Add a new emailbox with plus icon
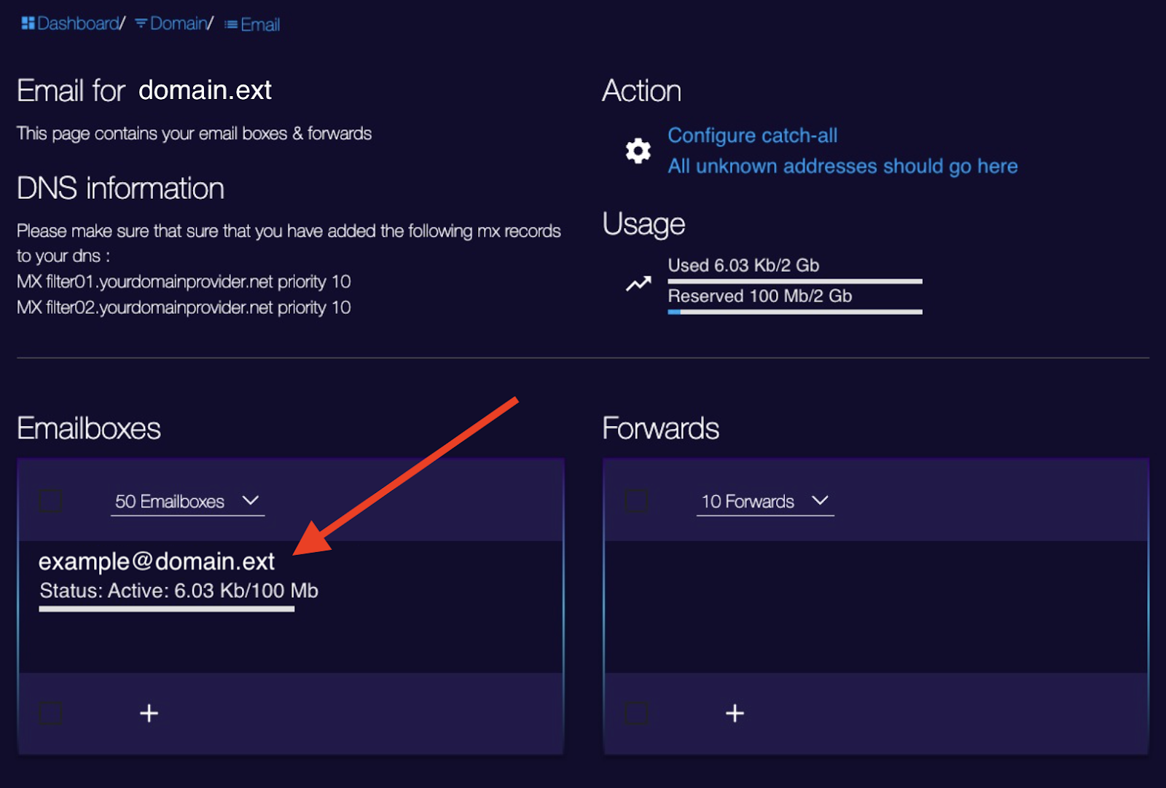The image size is (1166, 788). click(x=149, y=713)
